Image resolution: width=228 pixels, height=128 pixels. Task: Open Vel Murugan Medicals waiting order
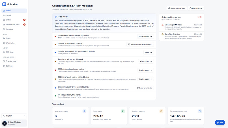(182, 27)
